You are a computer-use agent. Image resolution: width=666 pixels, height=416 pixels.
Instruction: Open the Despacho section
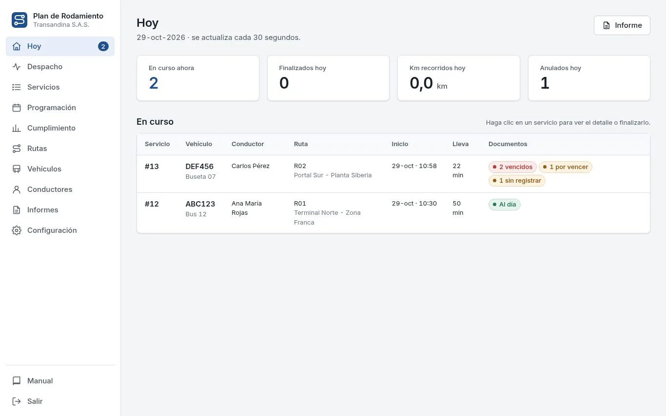coord(60,67)
